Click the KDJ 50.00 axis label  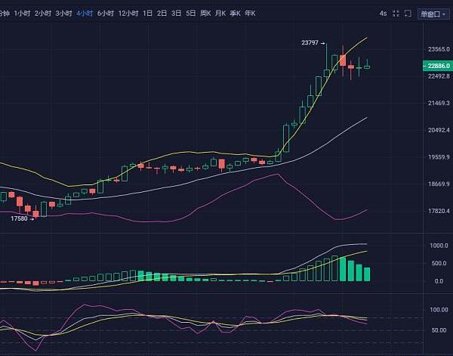point(439,330)
